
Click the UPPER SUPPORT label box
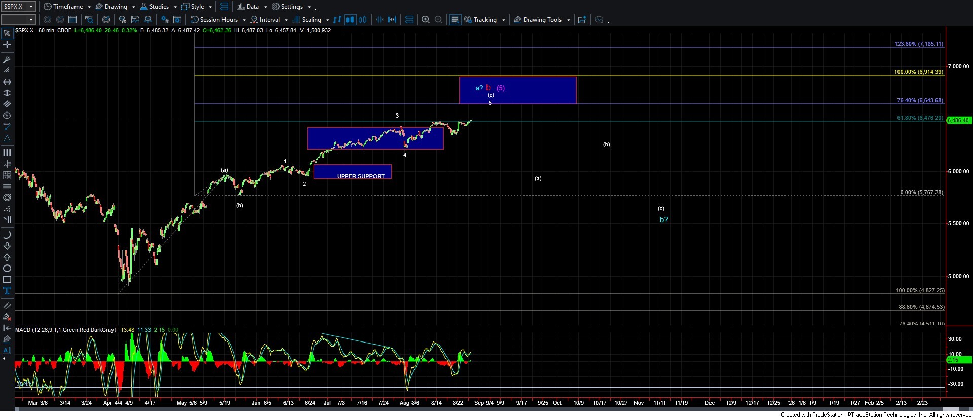click(x=353, y=172)
